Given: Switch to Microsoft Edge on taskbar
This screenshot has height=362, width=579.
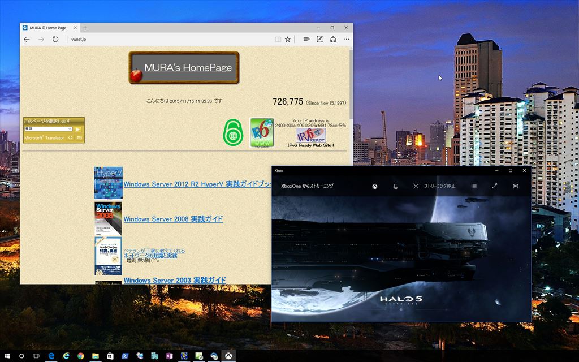Looking at the screenshot, I should pyautogui.click(x=51, y=356).
